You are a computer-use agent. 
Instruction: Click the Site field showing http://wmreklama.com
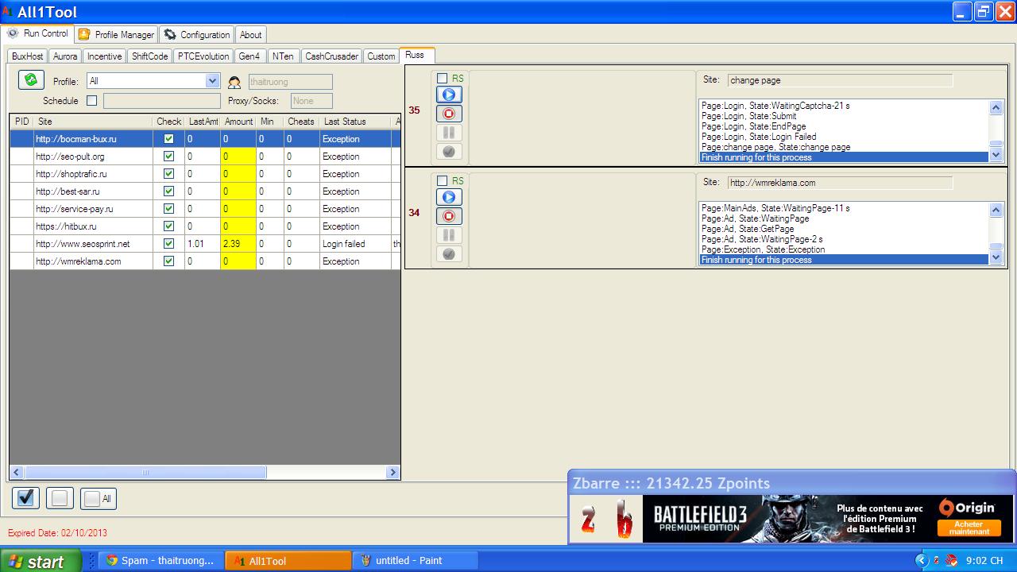pos(840,183)
